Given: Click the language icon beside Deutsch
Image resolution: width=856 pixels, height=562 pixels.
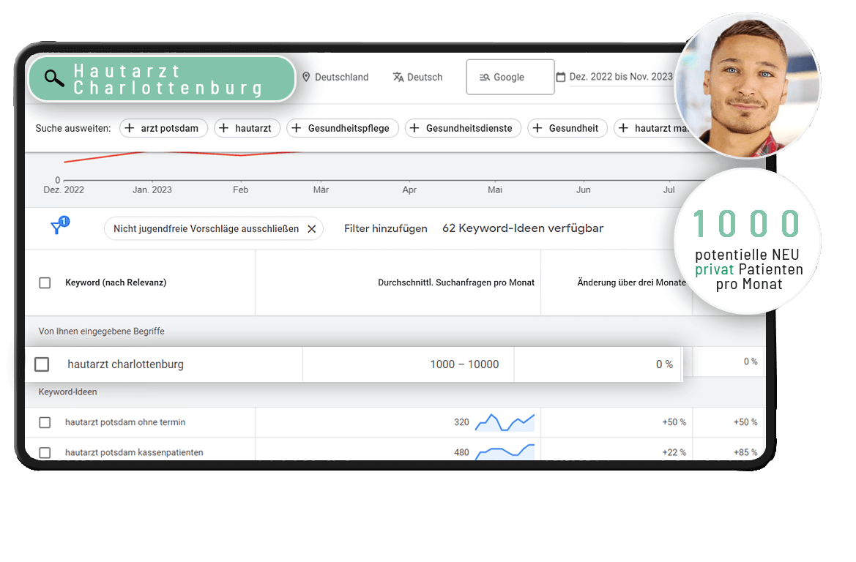Looking at the screenshot, I should [x=398, y=77].
